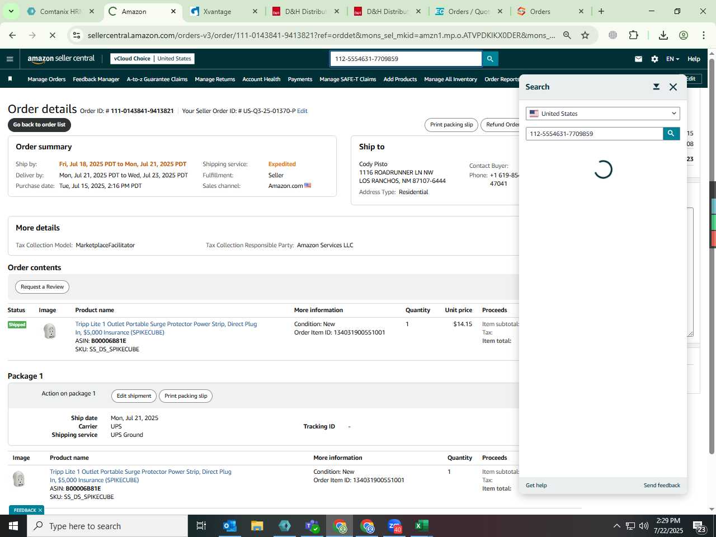Open the Windows Start menu

point(13,526)
